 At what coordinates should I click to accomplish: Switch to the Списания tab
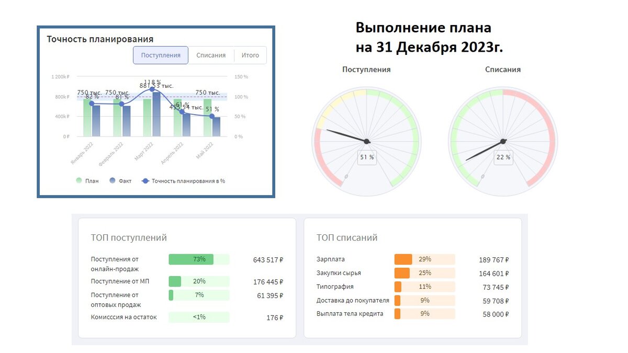coord(211,55)
